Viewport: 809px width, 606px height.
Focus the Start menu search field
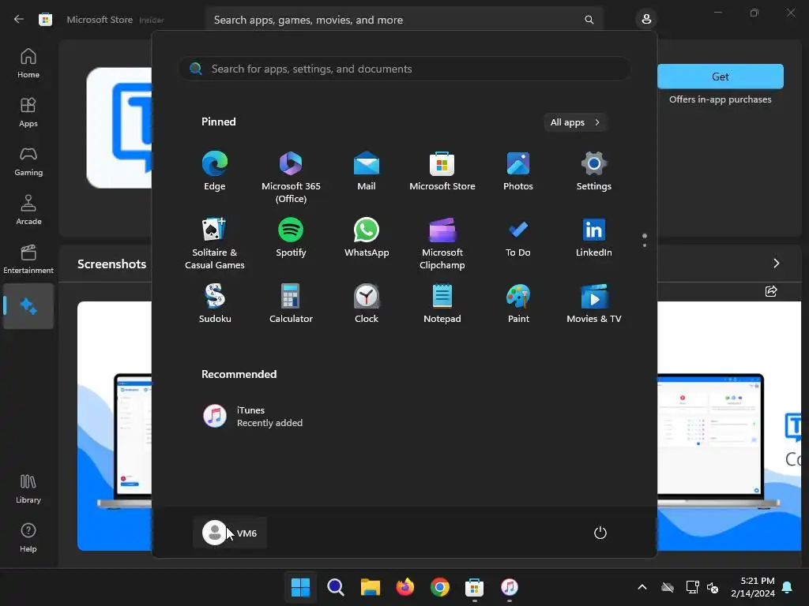tap(404, 69)
